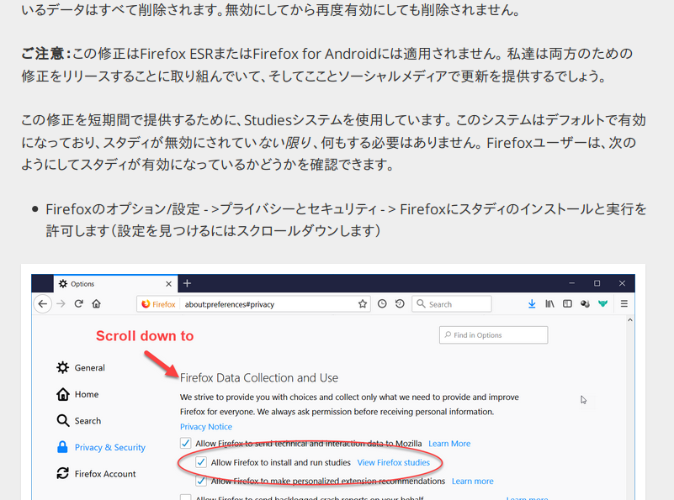The image size is (674, 500).
Task: Open the Privacy Notice link
Action: (206, 427)
